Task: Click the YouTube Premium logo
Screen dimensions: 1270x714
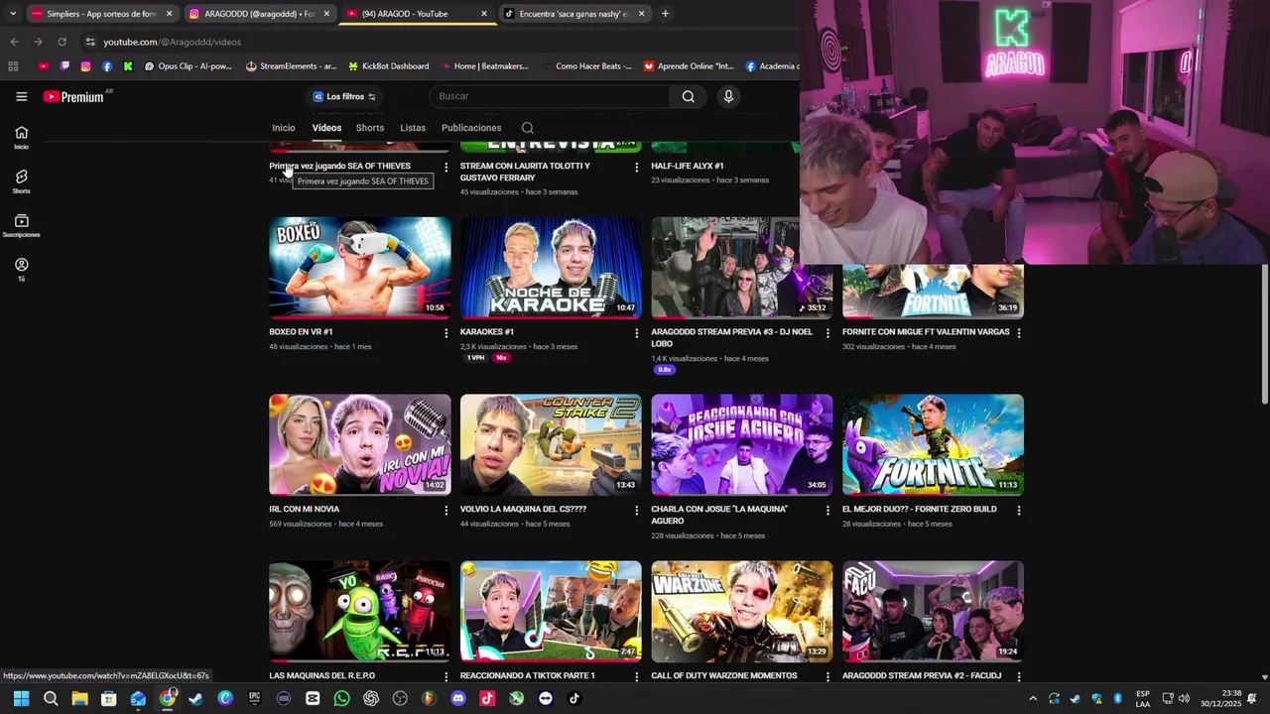Action: [73, 96]
